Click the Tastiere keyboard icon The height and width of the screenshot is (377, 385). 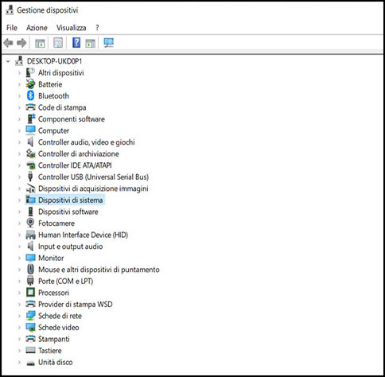point(31,350)
